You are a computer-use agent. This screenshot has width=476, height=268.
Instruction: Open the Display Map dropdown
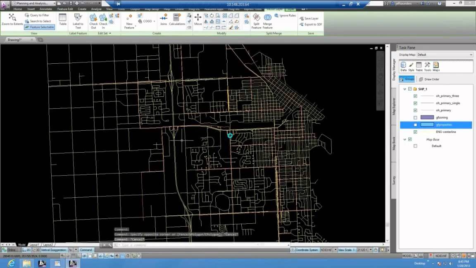point(471,55)
